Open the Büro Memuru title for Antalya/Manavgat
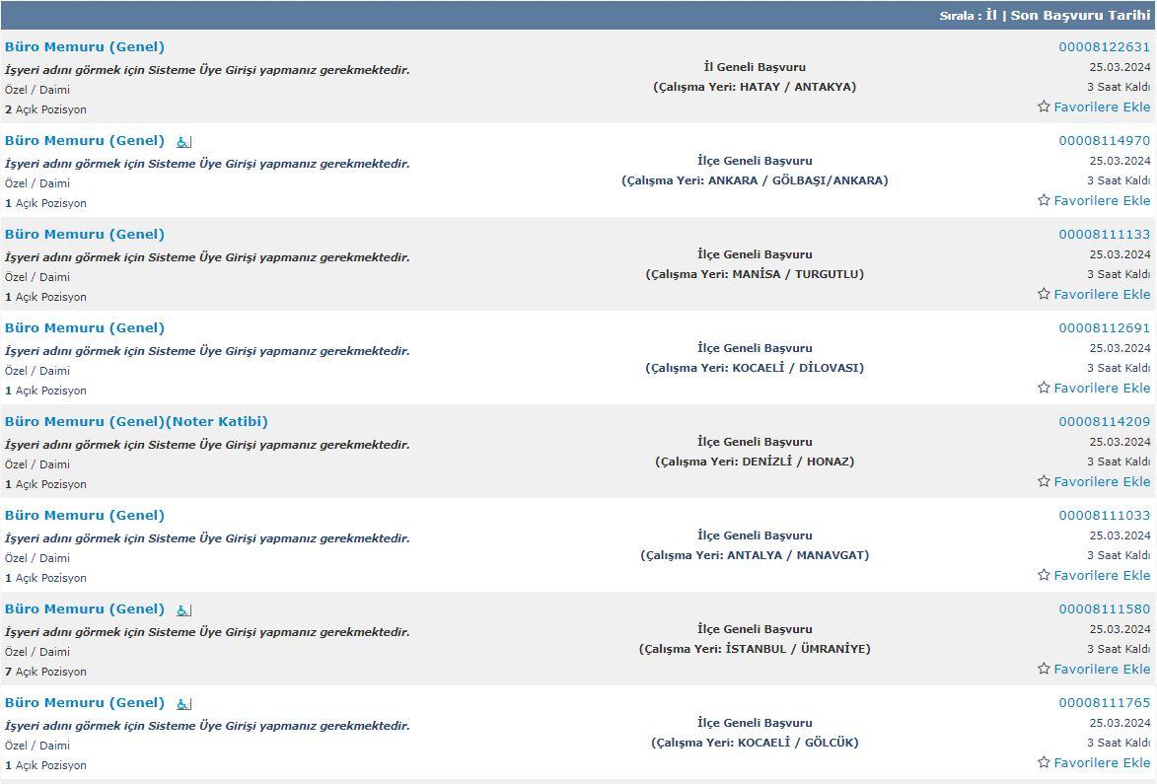This screenshot has height=784, width=1157. pos(85,516)
